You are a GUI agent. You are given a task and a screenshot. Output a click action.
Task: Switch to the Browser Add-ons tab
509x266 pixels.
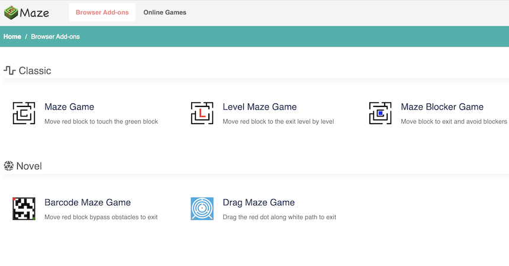point(102,12)
